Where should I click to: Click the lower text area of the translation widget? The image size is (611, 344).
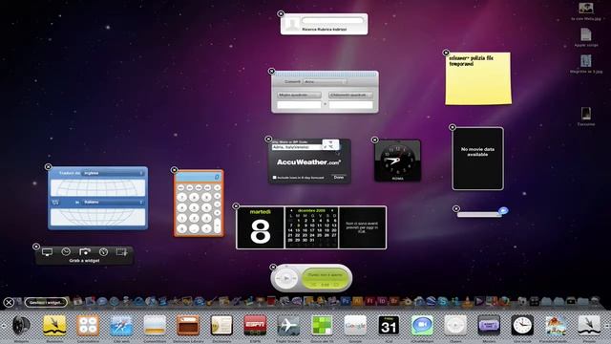coord(97,217)
